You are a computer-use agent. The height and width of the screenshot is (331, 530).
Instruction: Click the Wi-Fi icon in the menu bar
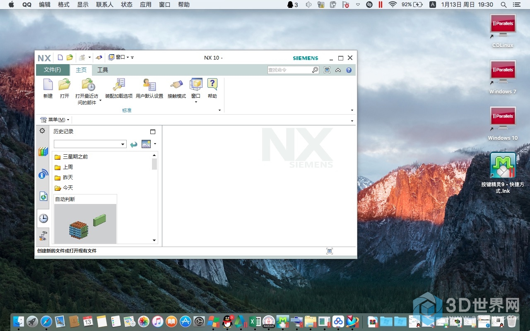coord(393,5)
